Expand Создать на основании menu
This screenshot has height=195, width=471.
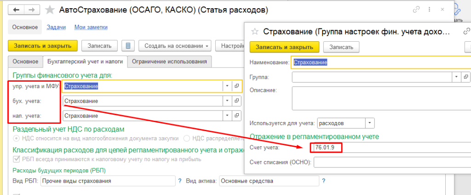(x=175, y=46)
